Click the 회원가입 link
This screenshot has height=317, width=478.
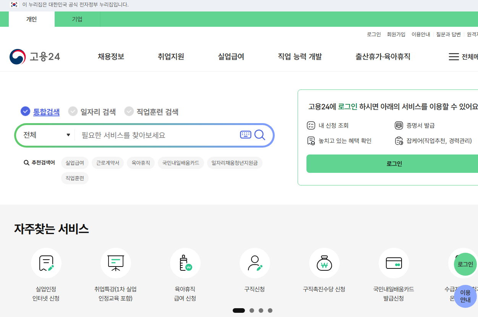[396, 34]
